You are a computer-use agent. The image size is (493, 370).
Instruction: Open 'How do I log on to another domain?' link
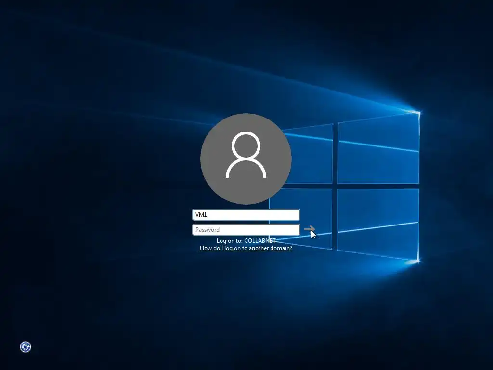click(x=246, y=248)
